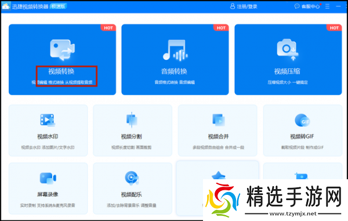Click the 视频合并 label

point(219,136)
